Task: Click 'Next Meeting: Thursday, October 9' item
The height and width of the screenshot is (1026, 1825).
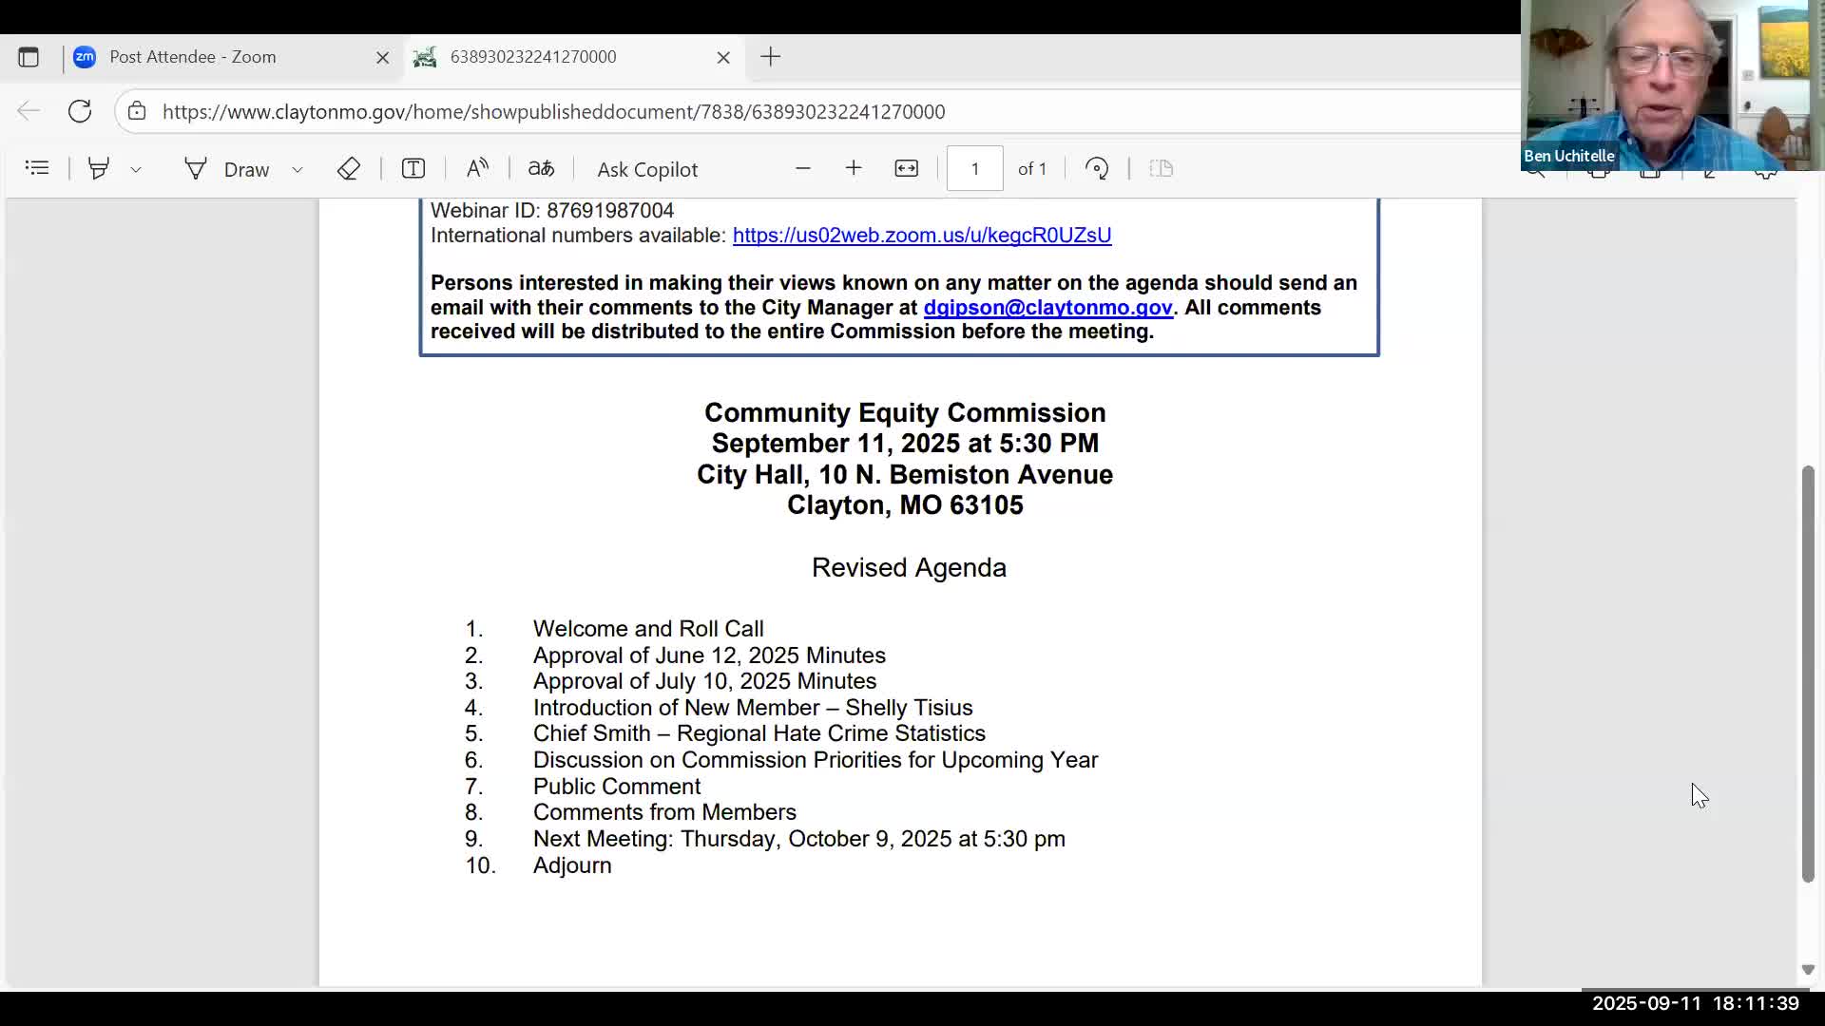Action: [x=799, y=839]
